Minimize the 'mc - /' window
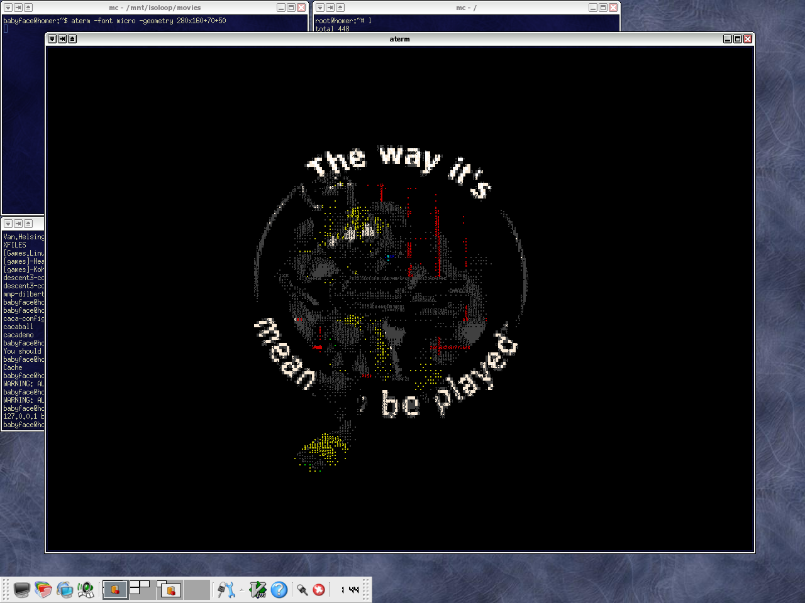Screen dimensions: 805x603 pos(593,8)
